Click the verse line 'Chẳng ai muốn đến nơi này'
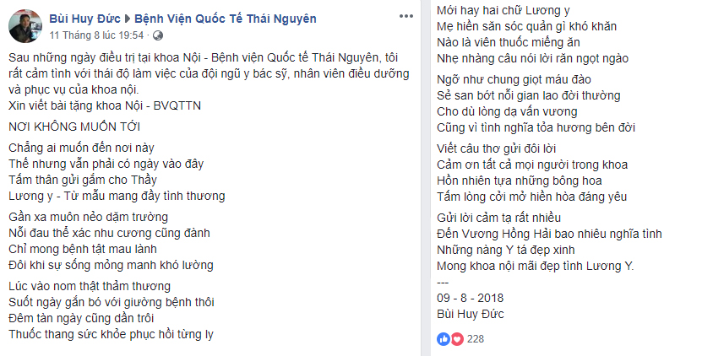The image size is (713, 356). pyautogui.click(x=82, y=148)
